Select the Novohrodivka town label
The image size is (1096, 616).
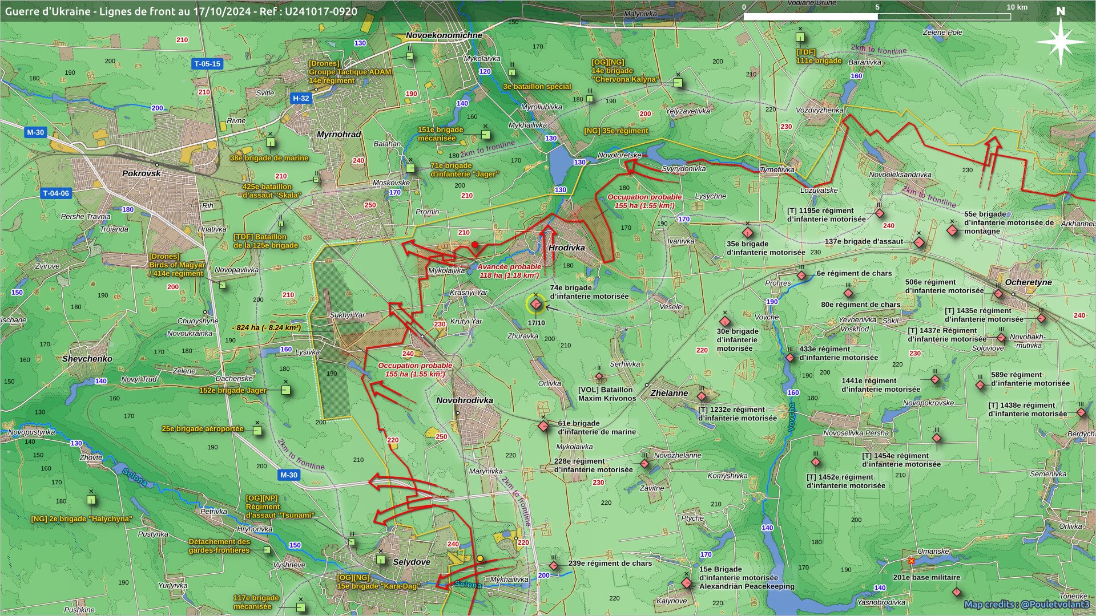[x=465, y=400]
